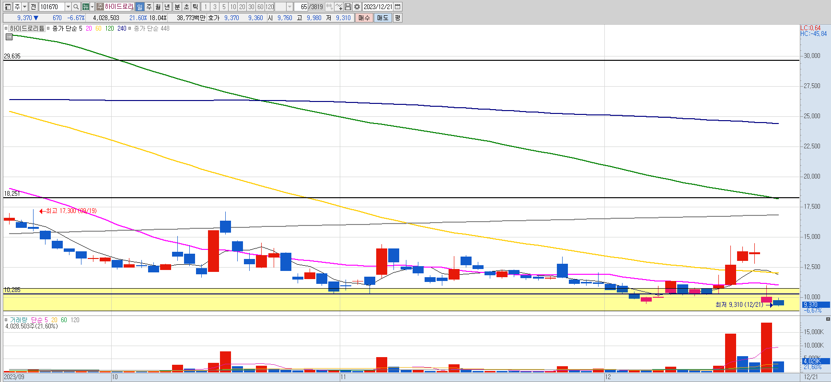Click the square marker before 종가 단순 448

tap(130, 28)
